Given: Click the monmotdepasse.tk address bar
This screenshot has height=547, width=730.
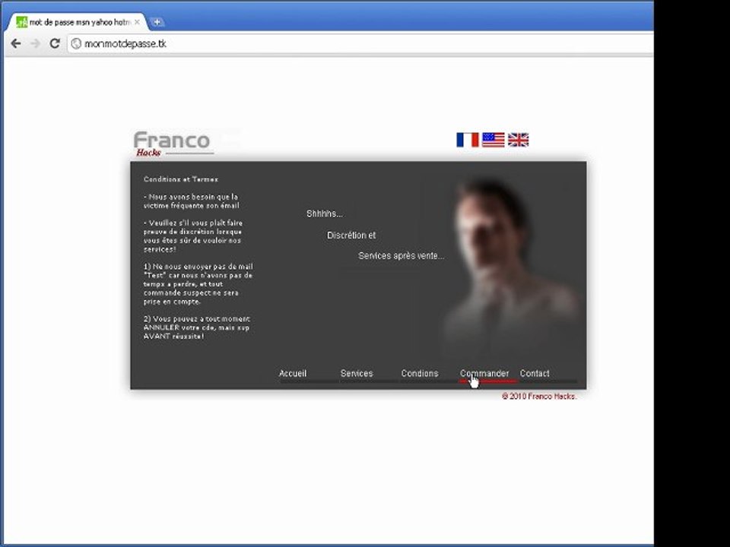Looking at the screenshot, I should [360, 44].
